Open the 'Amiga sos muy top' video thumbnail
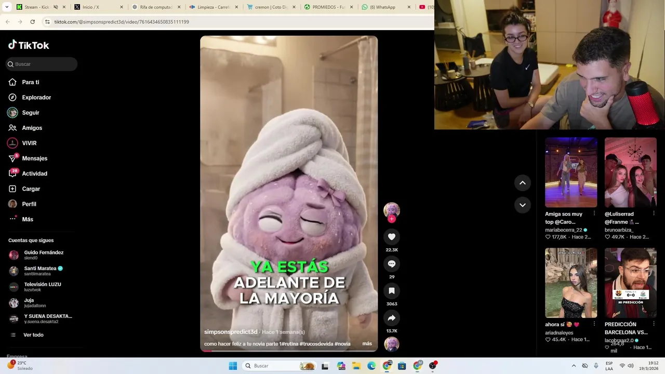The width and height of the screenshot is (665, 374). coord(571,172)
